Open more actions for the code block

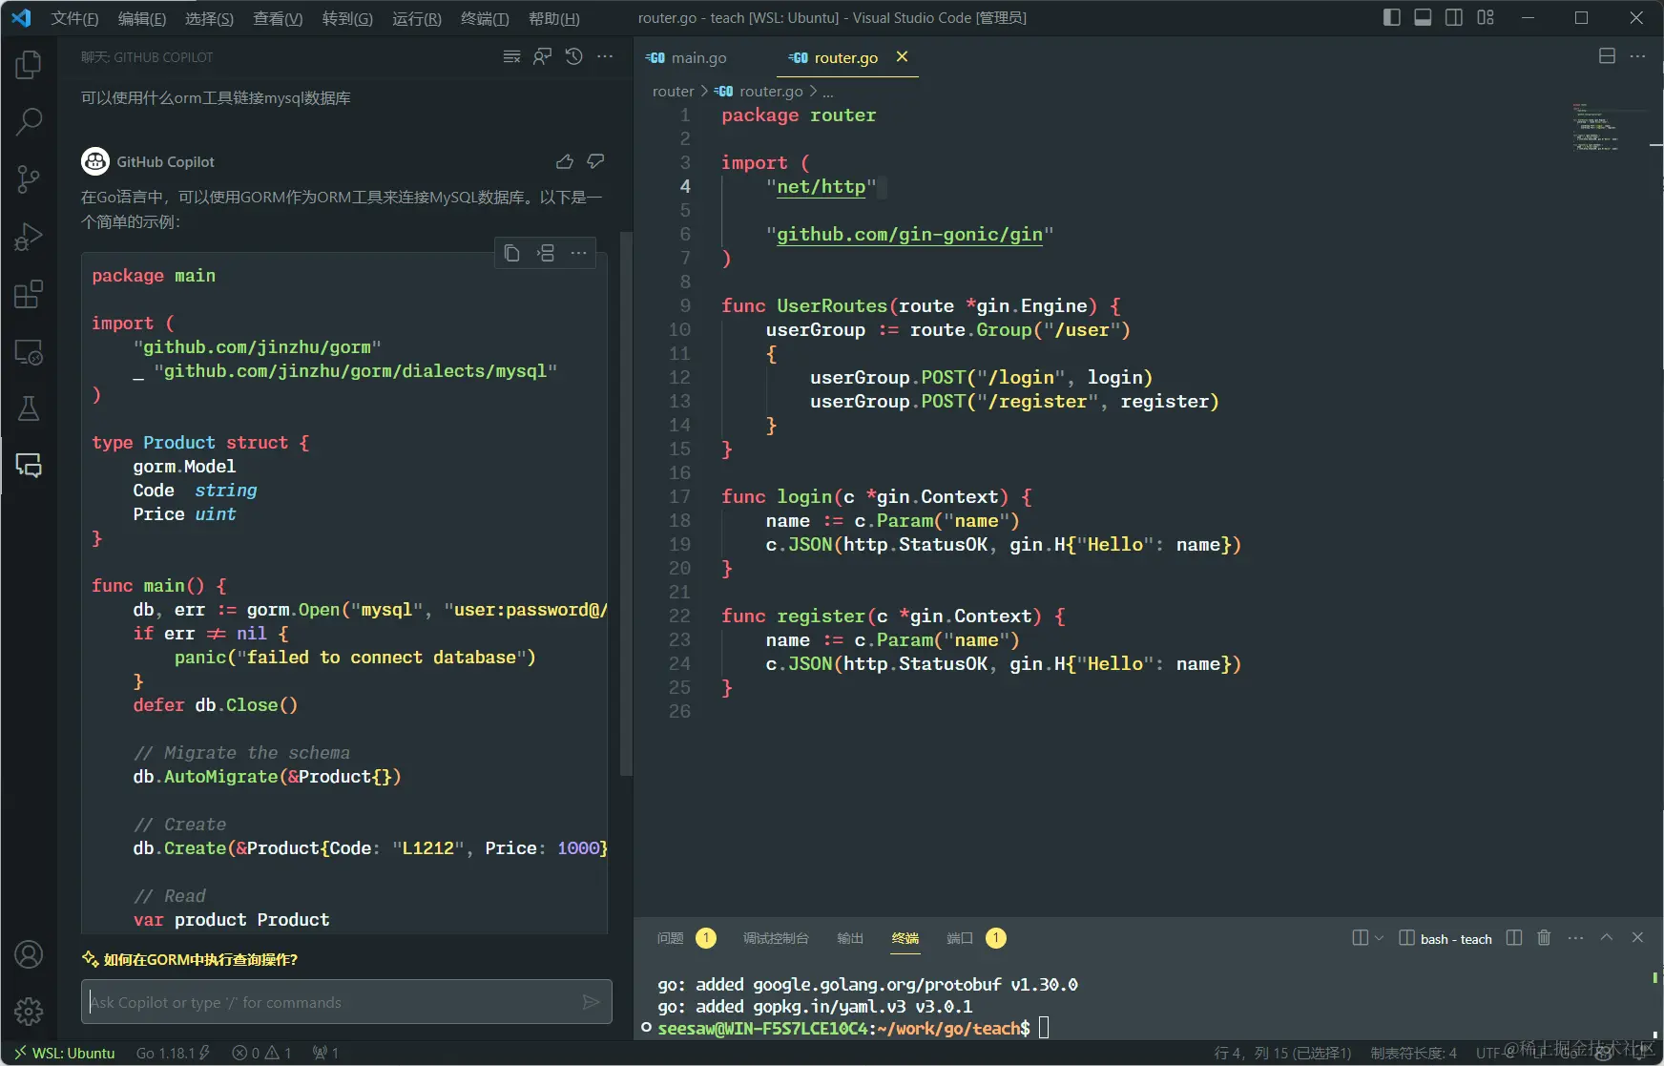pos(578,253)
